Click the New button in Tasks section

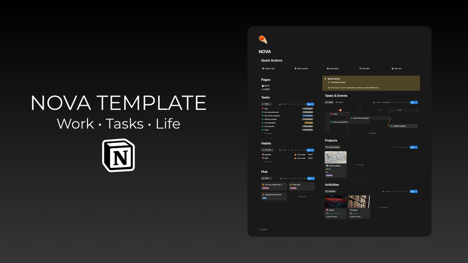[309, 104]
